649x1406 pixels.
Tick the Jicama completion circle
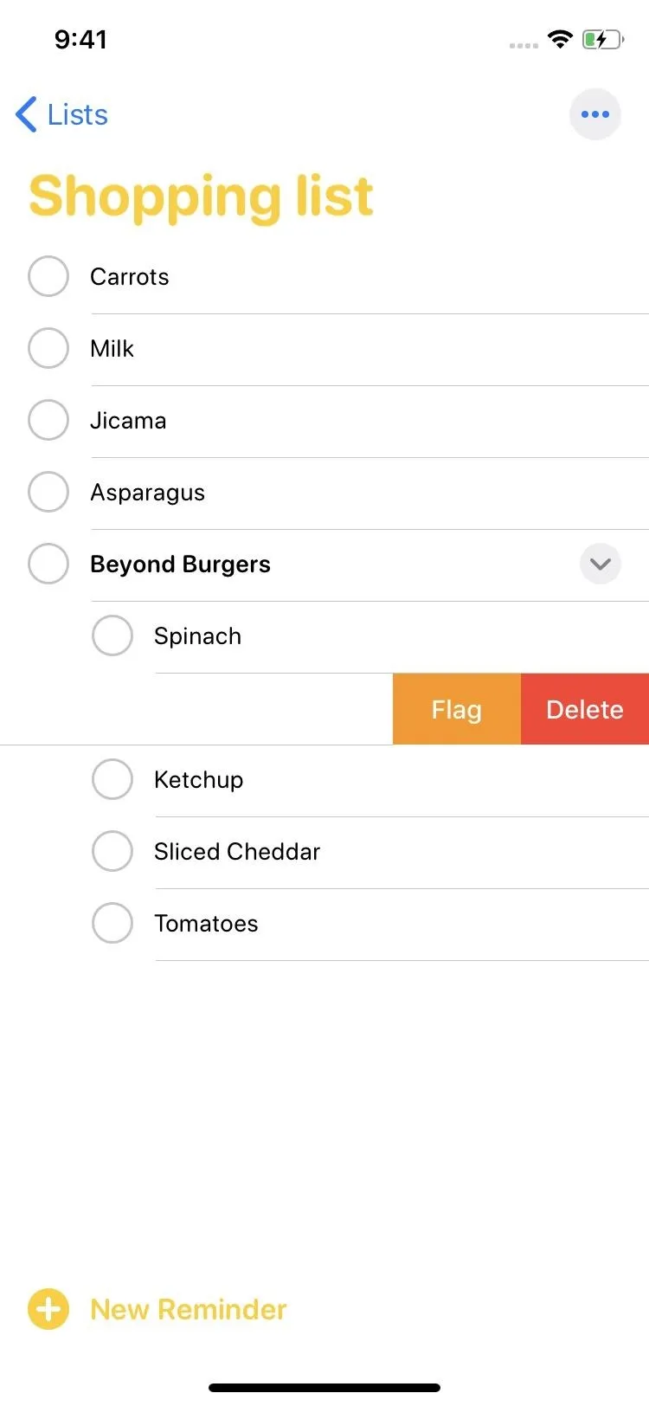(48, 420)
